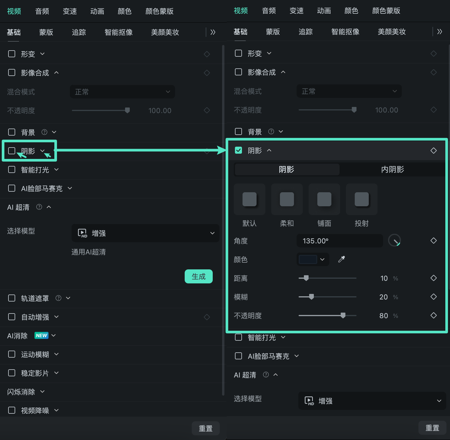The image size is (450, 440).
Task: Open the AI 超清 help icon in left panel
Action: click(39, 207)
